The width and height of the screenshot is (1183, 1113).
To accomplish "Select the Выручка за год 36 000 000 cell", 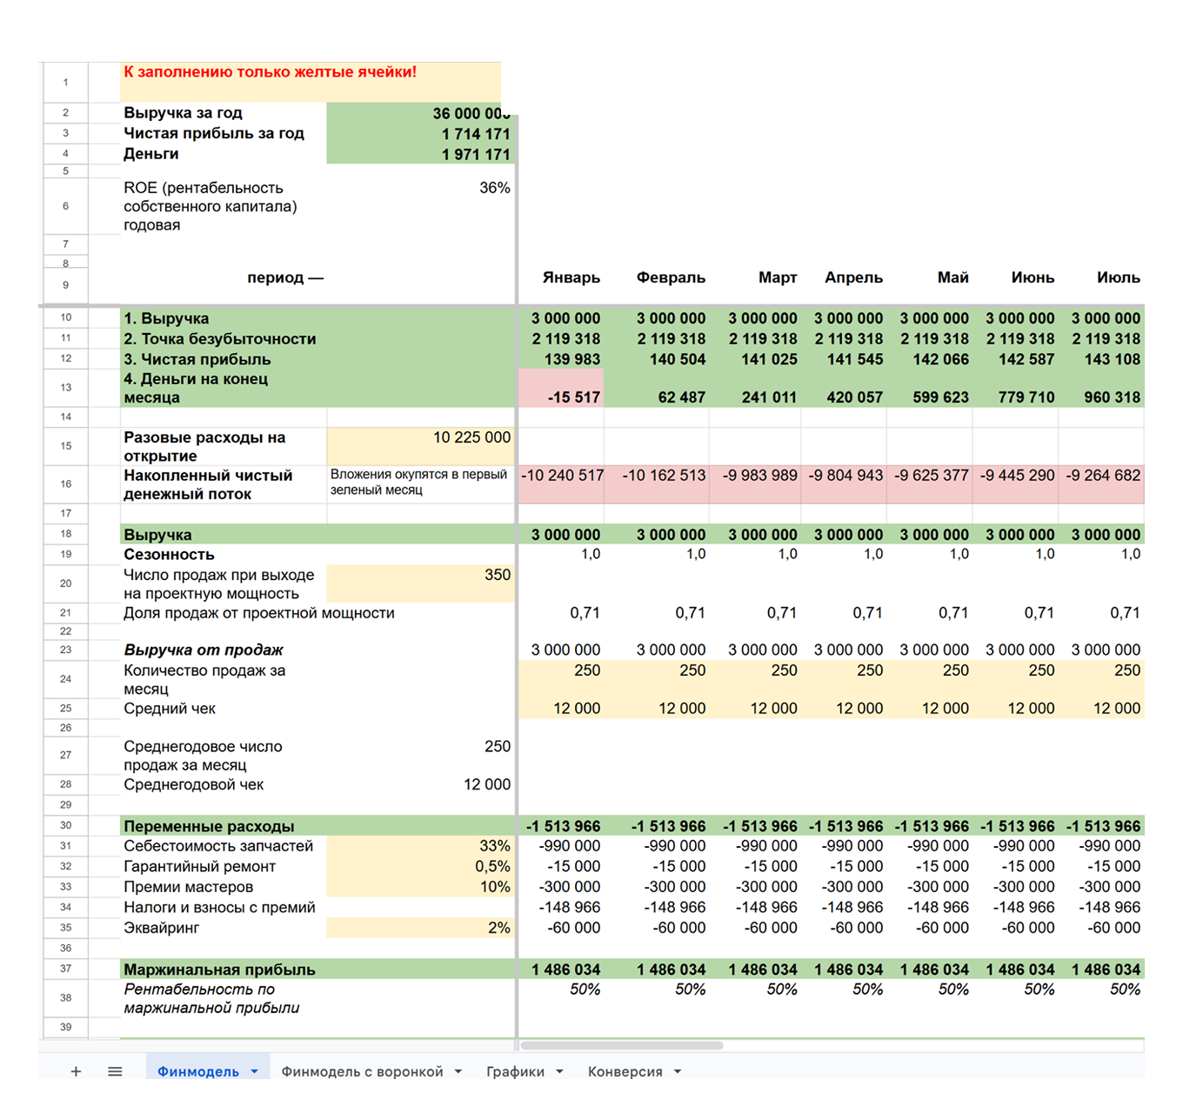I will [421, 113].
